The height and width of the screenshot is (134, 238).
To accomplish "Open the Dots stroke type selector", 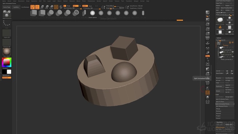I will point(7,24).
